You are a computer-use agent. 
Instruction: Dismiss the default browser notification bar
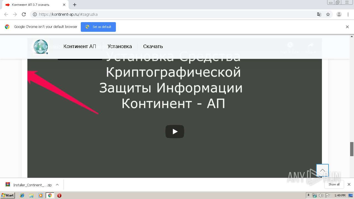pos(347,27)
